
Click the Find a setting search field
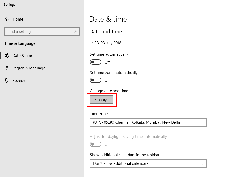coord(39,31)
